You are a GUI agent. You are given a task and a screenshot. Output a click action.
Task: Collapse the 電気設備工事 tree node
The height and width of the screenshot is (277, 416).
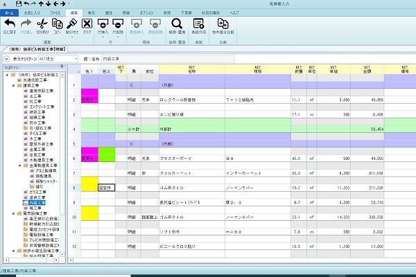coord(13,213)
